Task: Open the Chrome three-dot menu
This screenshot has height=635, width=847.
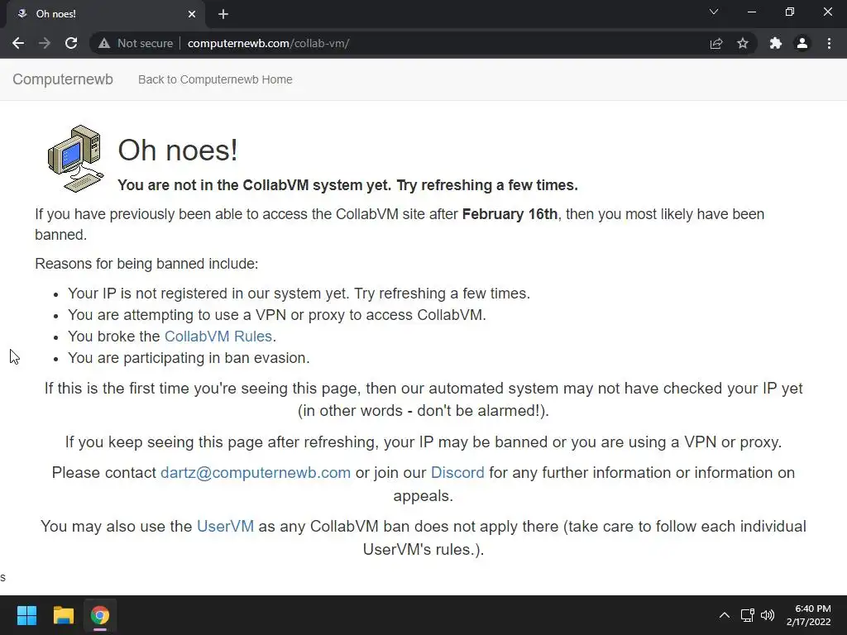Action: [829, 43]
